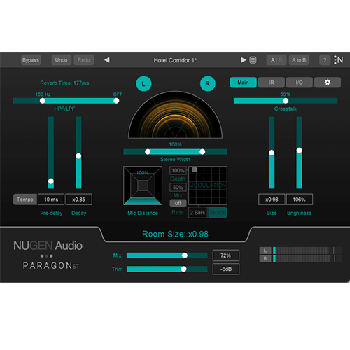Open the settings gear tab
Screen dimensions: 350x350
[328, 83]
